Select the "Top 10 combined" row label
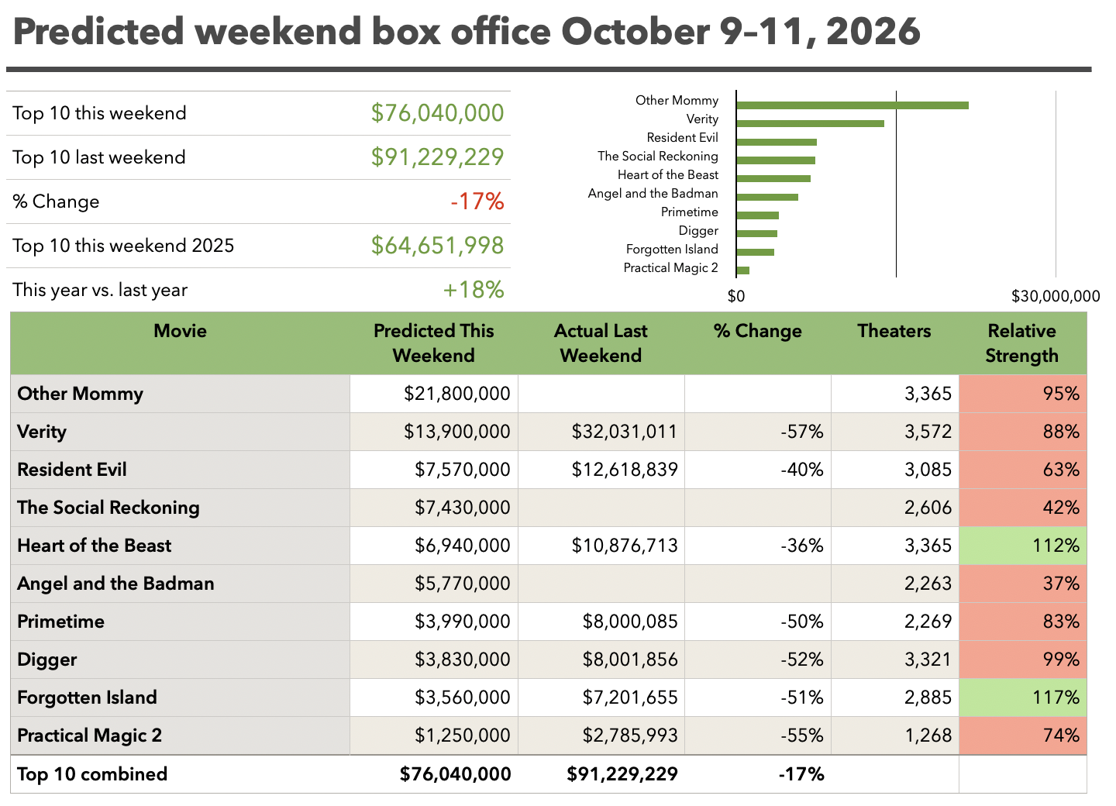 [x=92, y=774]
